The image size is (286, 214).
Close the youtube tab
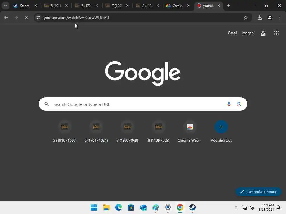pyautogui.click(x=219, y=6)
